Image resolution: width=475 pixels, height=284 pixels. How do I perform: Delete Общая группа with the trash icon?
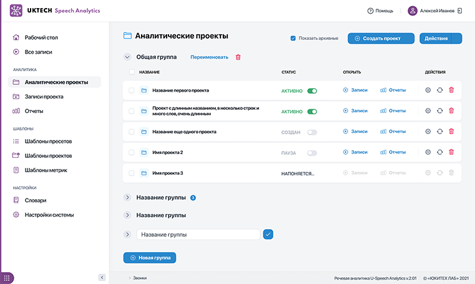238,57
